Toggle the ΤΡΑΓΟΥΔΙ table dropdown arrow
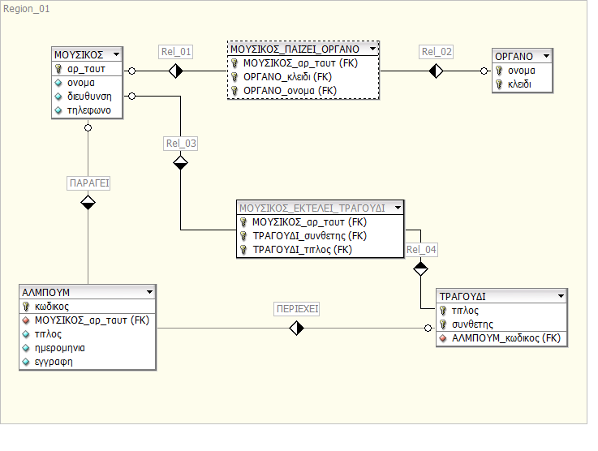The height and width of the screenshot is (451, 598). click(x=561, y=296)
